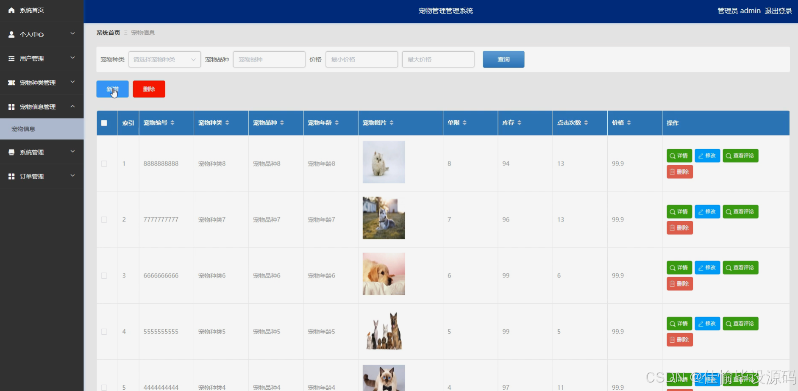Click the home icon beside 系统首页
Image resolution: width=798 pixels, height=391 pixels.
pos(11,10)
